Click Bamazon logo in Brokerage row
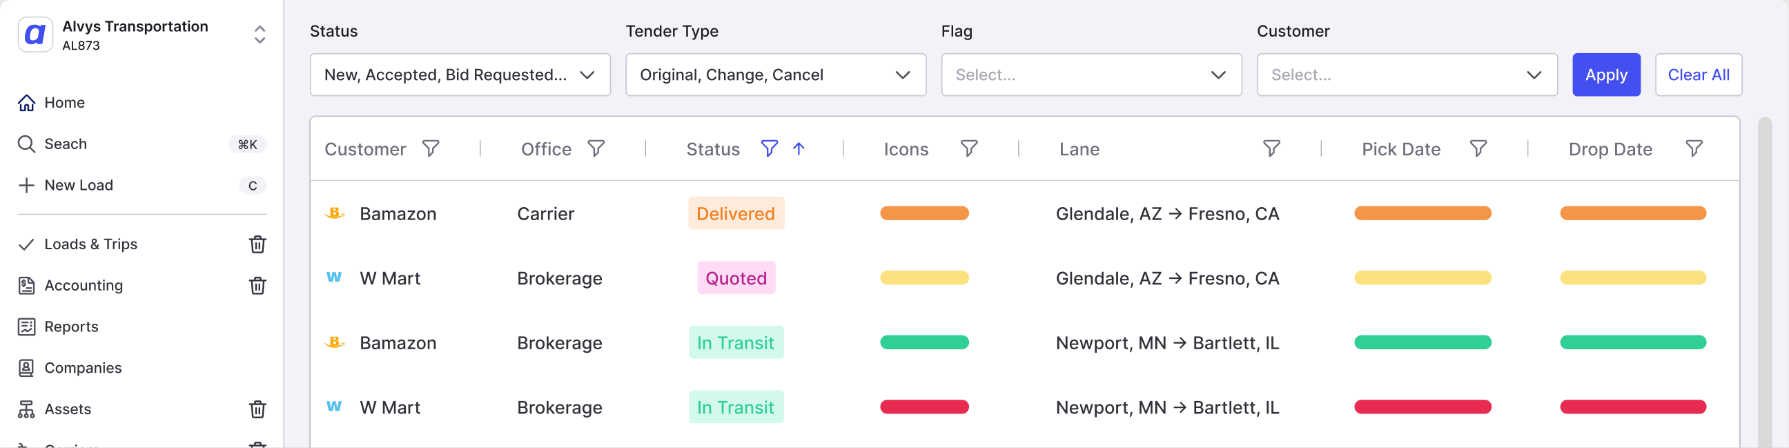Screen dimensions: 1789x448 pos(335,342)
